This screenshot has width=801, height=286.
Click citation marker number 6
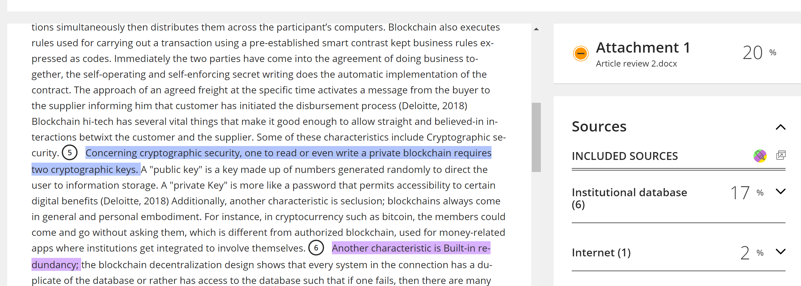tap(316, 248)
